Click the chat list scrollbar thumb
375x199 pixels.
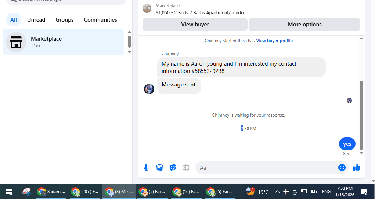point(129,41)
